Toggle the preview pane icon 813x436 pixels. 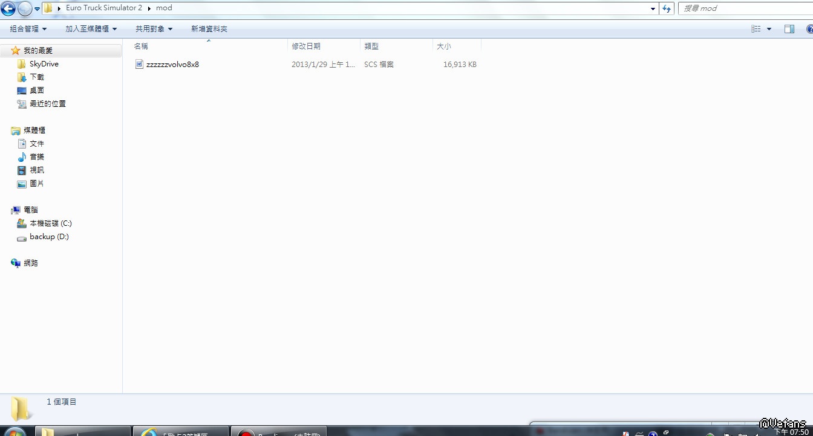pos(789,29)
